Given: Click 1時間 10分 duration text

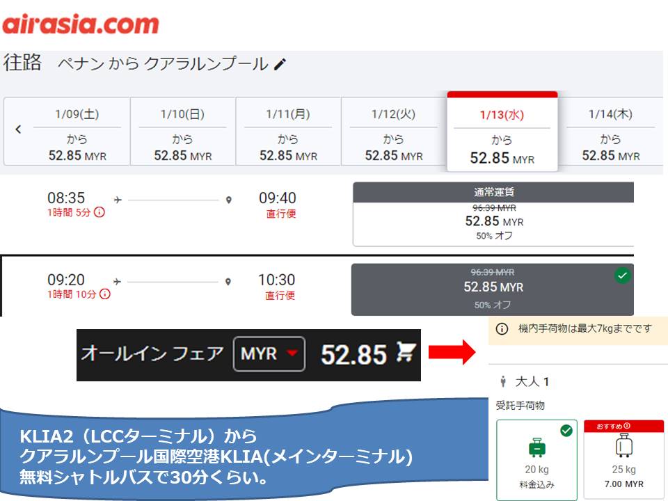Looking at the screenshot, I should [x=72, y=294].
